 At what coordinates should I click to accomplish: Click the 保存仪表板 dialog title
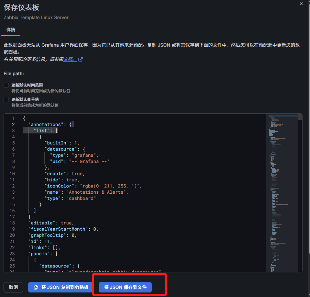tap(21, 7)
